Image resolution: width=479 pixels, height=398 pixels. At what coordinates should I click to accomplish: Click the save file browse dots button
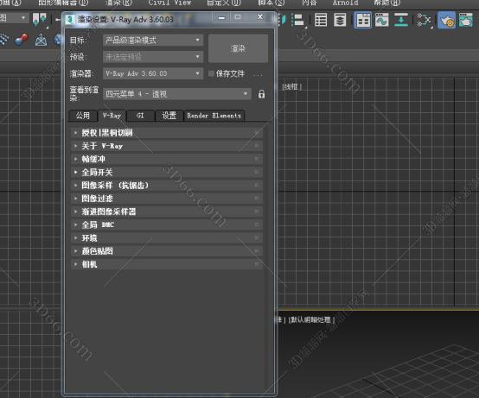[258, 74]
